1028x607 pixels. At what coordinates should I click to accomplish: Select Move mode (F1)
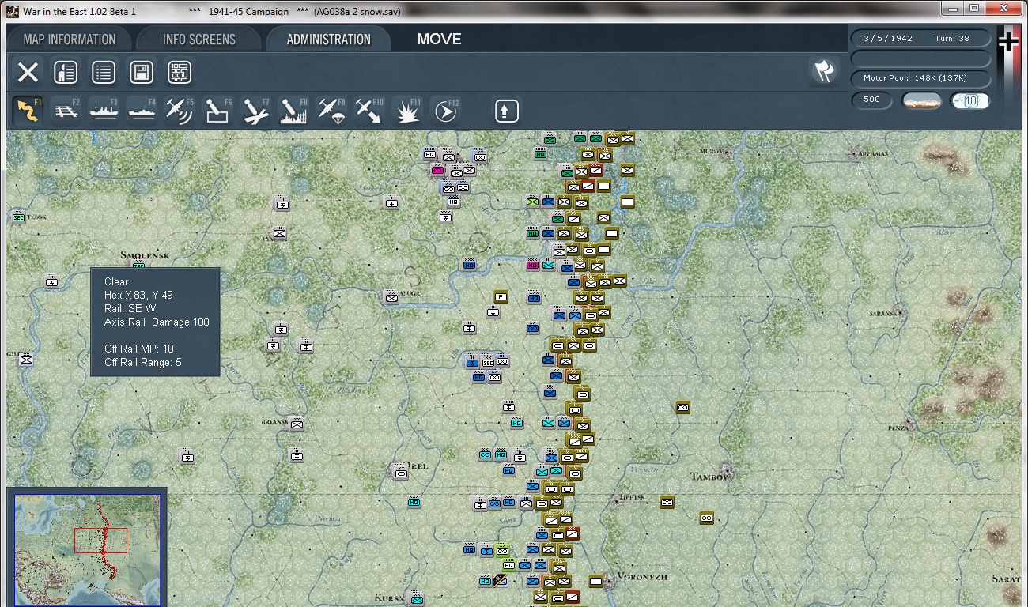coord(28,111)
